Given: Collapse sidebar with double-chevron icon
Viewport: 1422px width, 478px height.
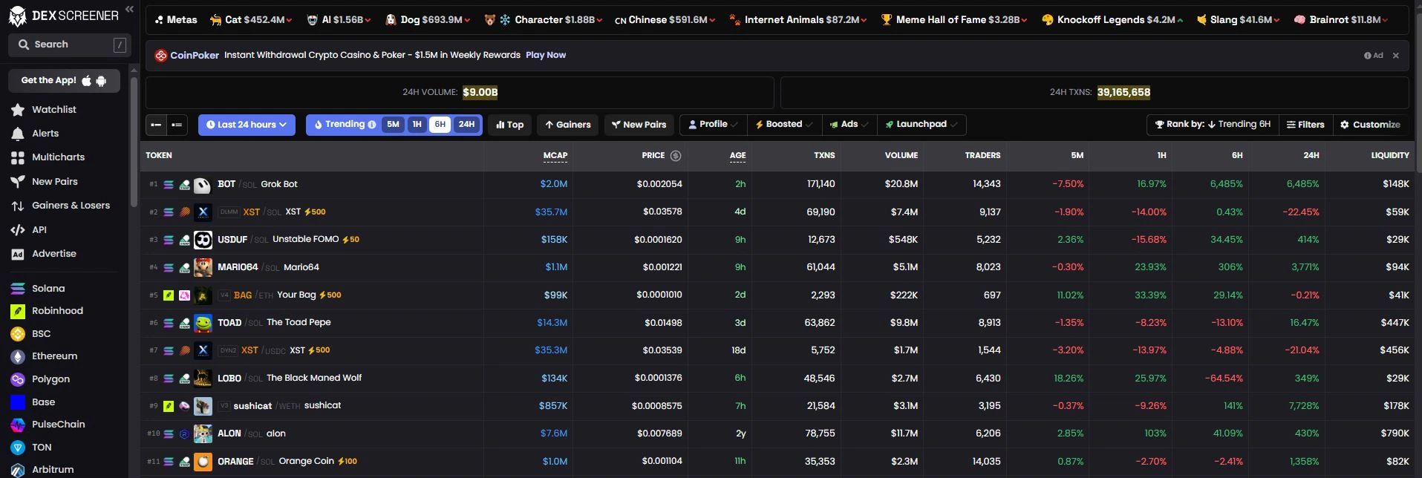Looking at the screenshot, I should (129, 10).
